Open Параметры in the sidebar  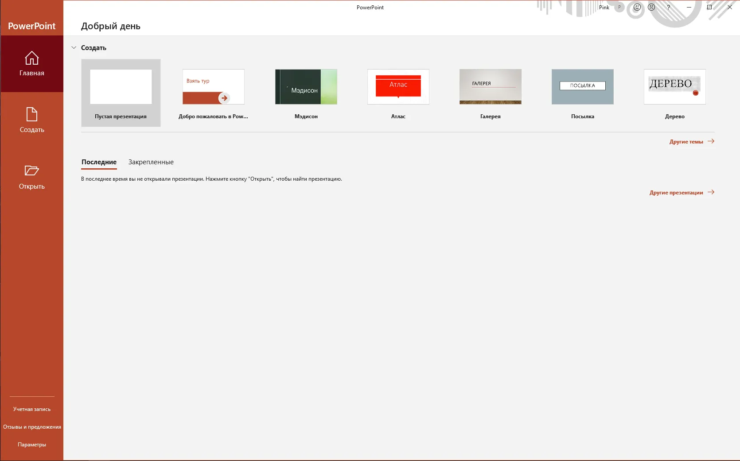pyautogui.click(x=32, y=445)
